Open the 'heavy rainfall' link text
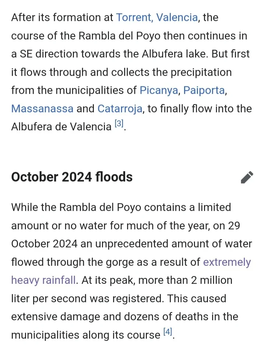 [43, 280]
